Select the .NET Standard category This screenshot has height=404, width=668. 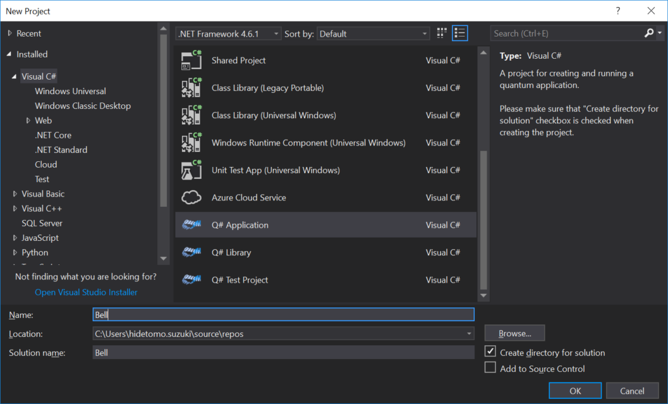[61, 149]
